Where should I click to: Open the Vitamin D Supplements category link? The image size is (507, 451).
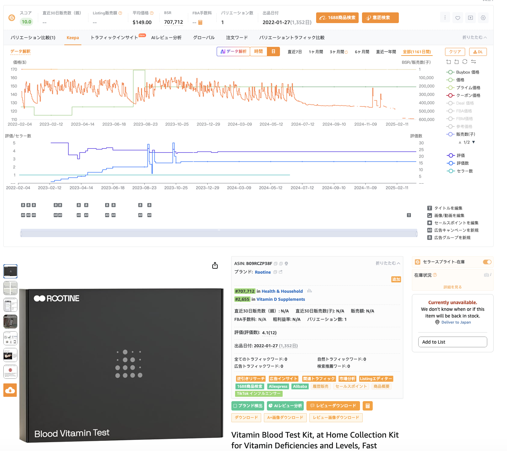pyautogui.click(x=281, y=299)
